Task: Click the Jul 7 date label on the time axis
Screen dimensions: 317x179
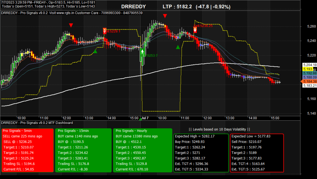Action: (x=145, y=118)
